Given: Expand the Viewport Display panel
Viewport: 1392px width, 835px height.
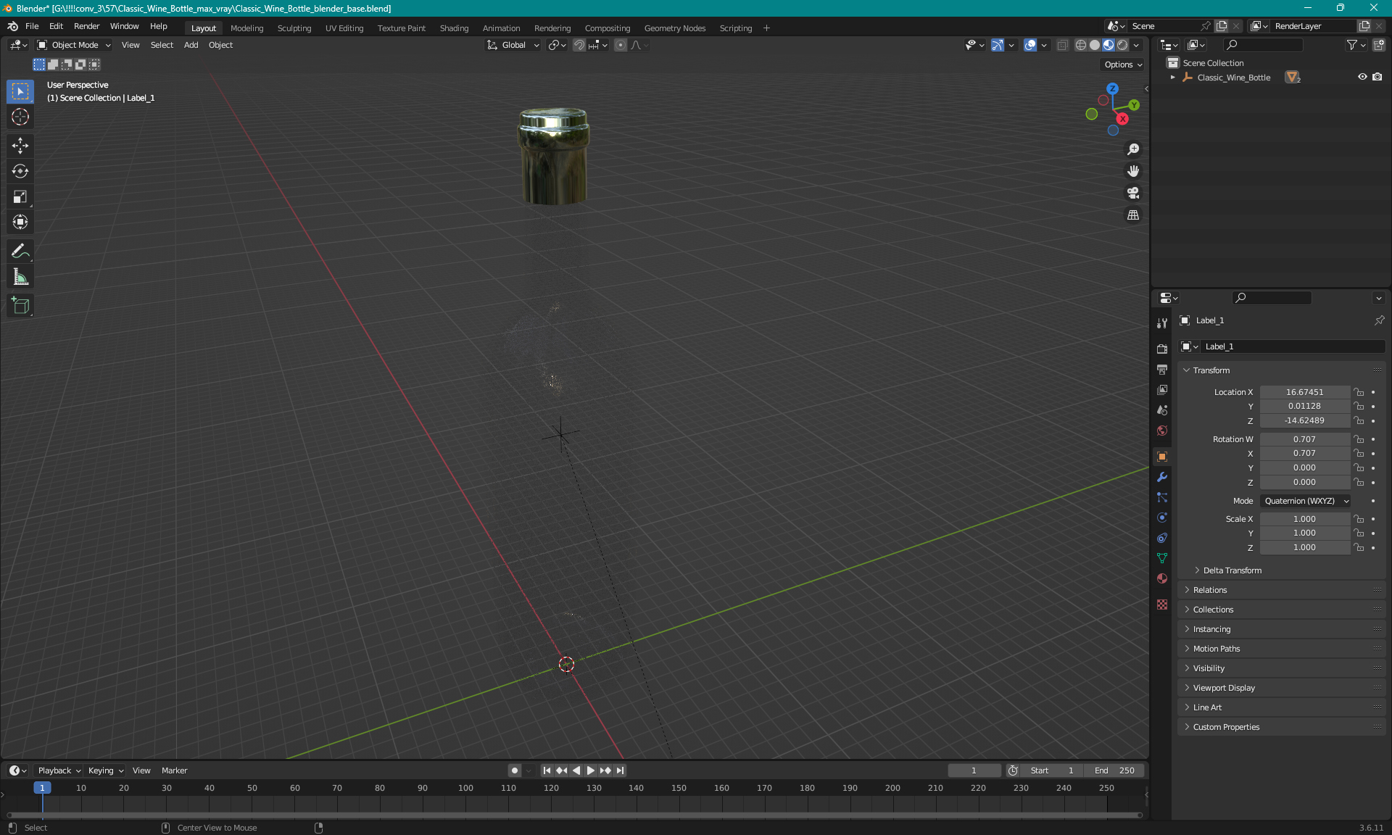Looking at the screenshot, I should 1223,688.
